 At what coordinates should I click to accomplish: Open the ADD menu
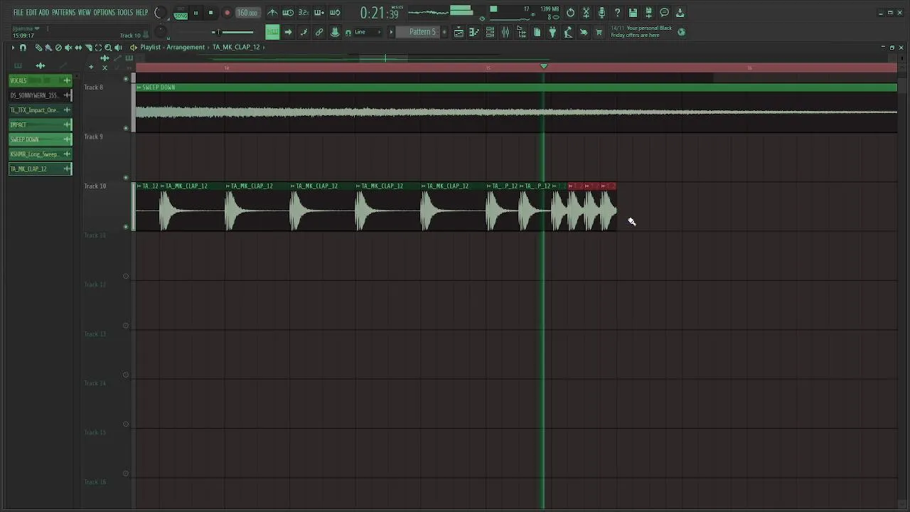click(44, 13)
